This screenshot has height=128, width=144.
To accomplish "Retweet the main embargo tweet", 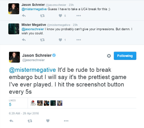I will pyautogui.click(x=30, y=121).
